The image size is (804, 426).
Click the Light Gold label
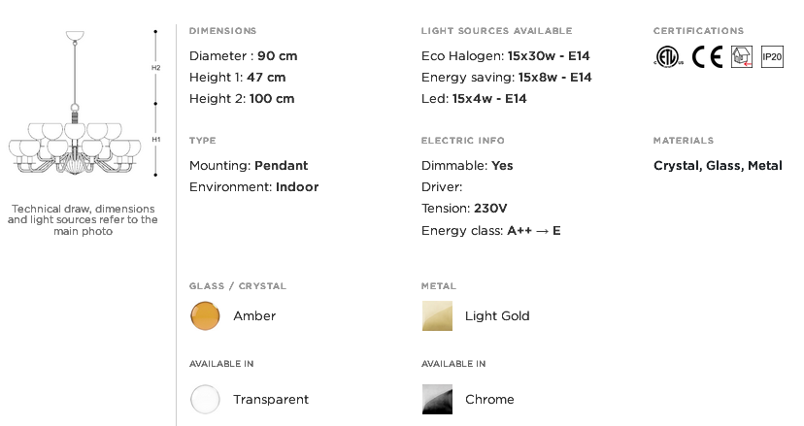497,315
